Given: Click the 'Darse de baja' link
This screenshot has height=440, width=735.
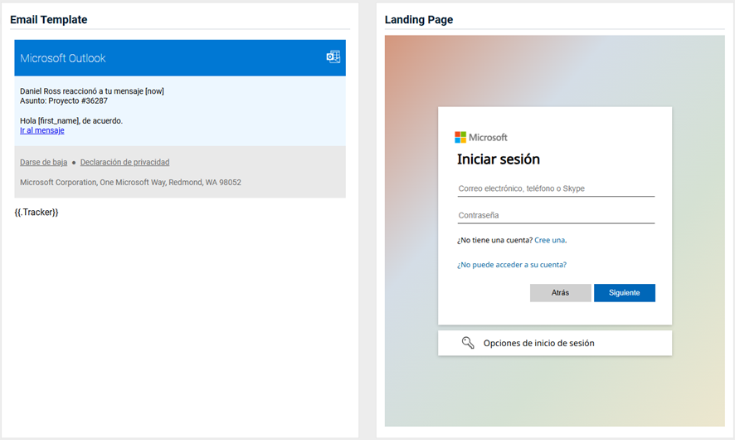Looking at the screenshot, I should [x=44, y=163].
